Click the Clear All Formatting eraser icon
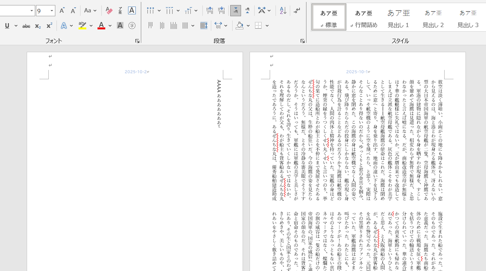 [109, 11]
